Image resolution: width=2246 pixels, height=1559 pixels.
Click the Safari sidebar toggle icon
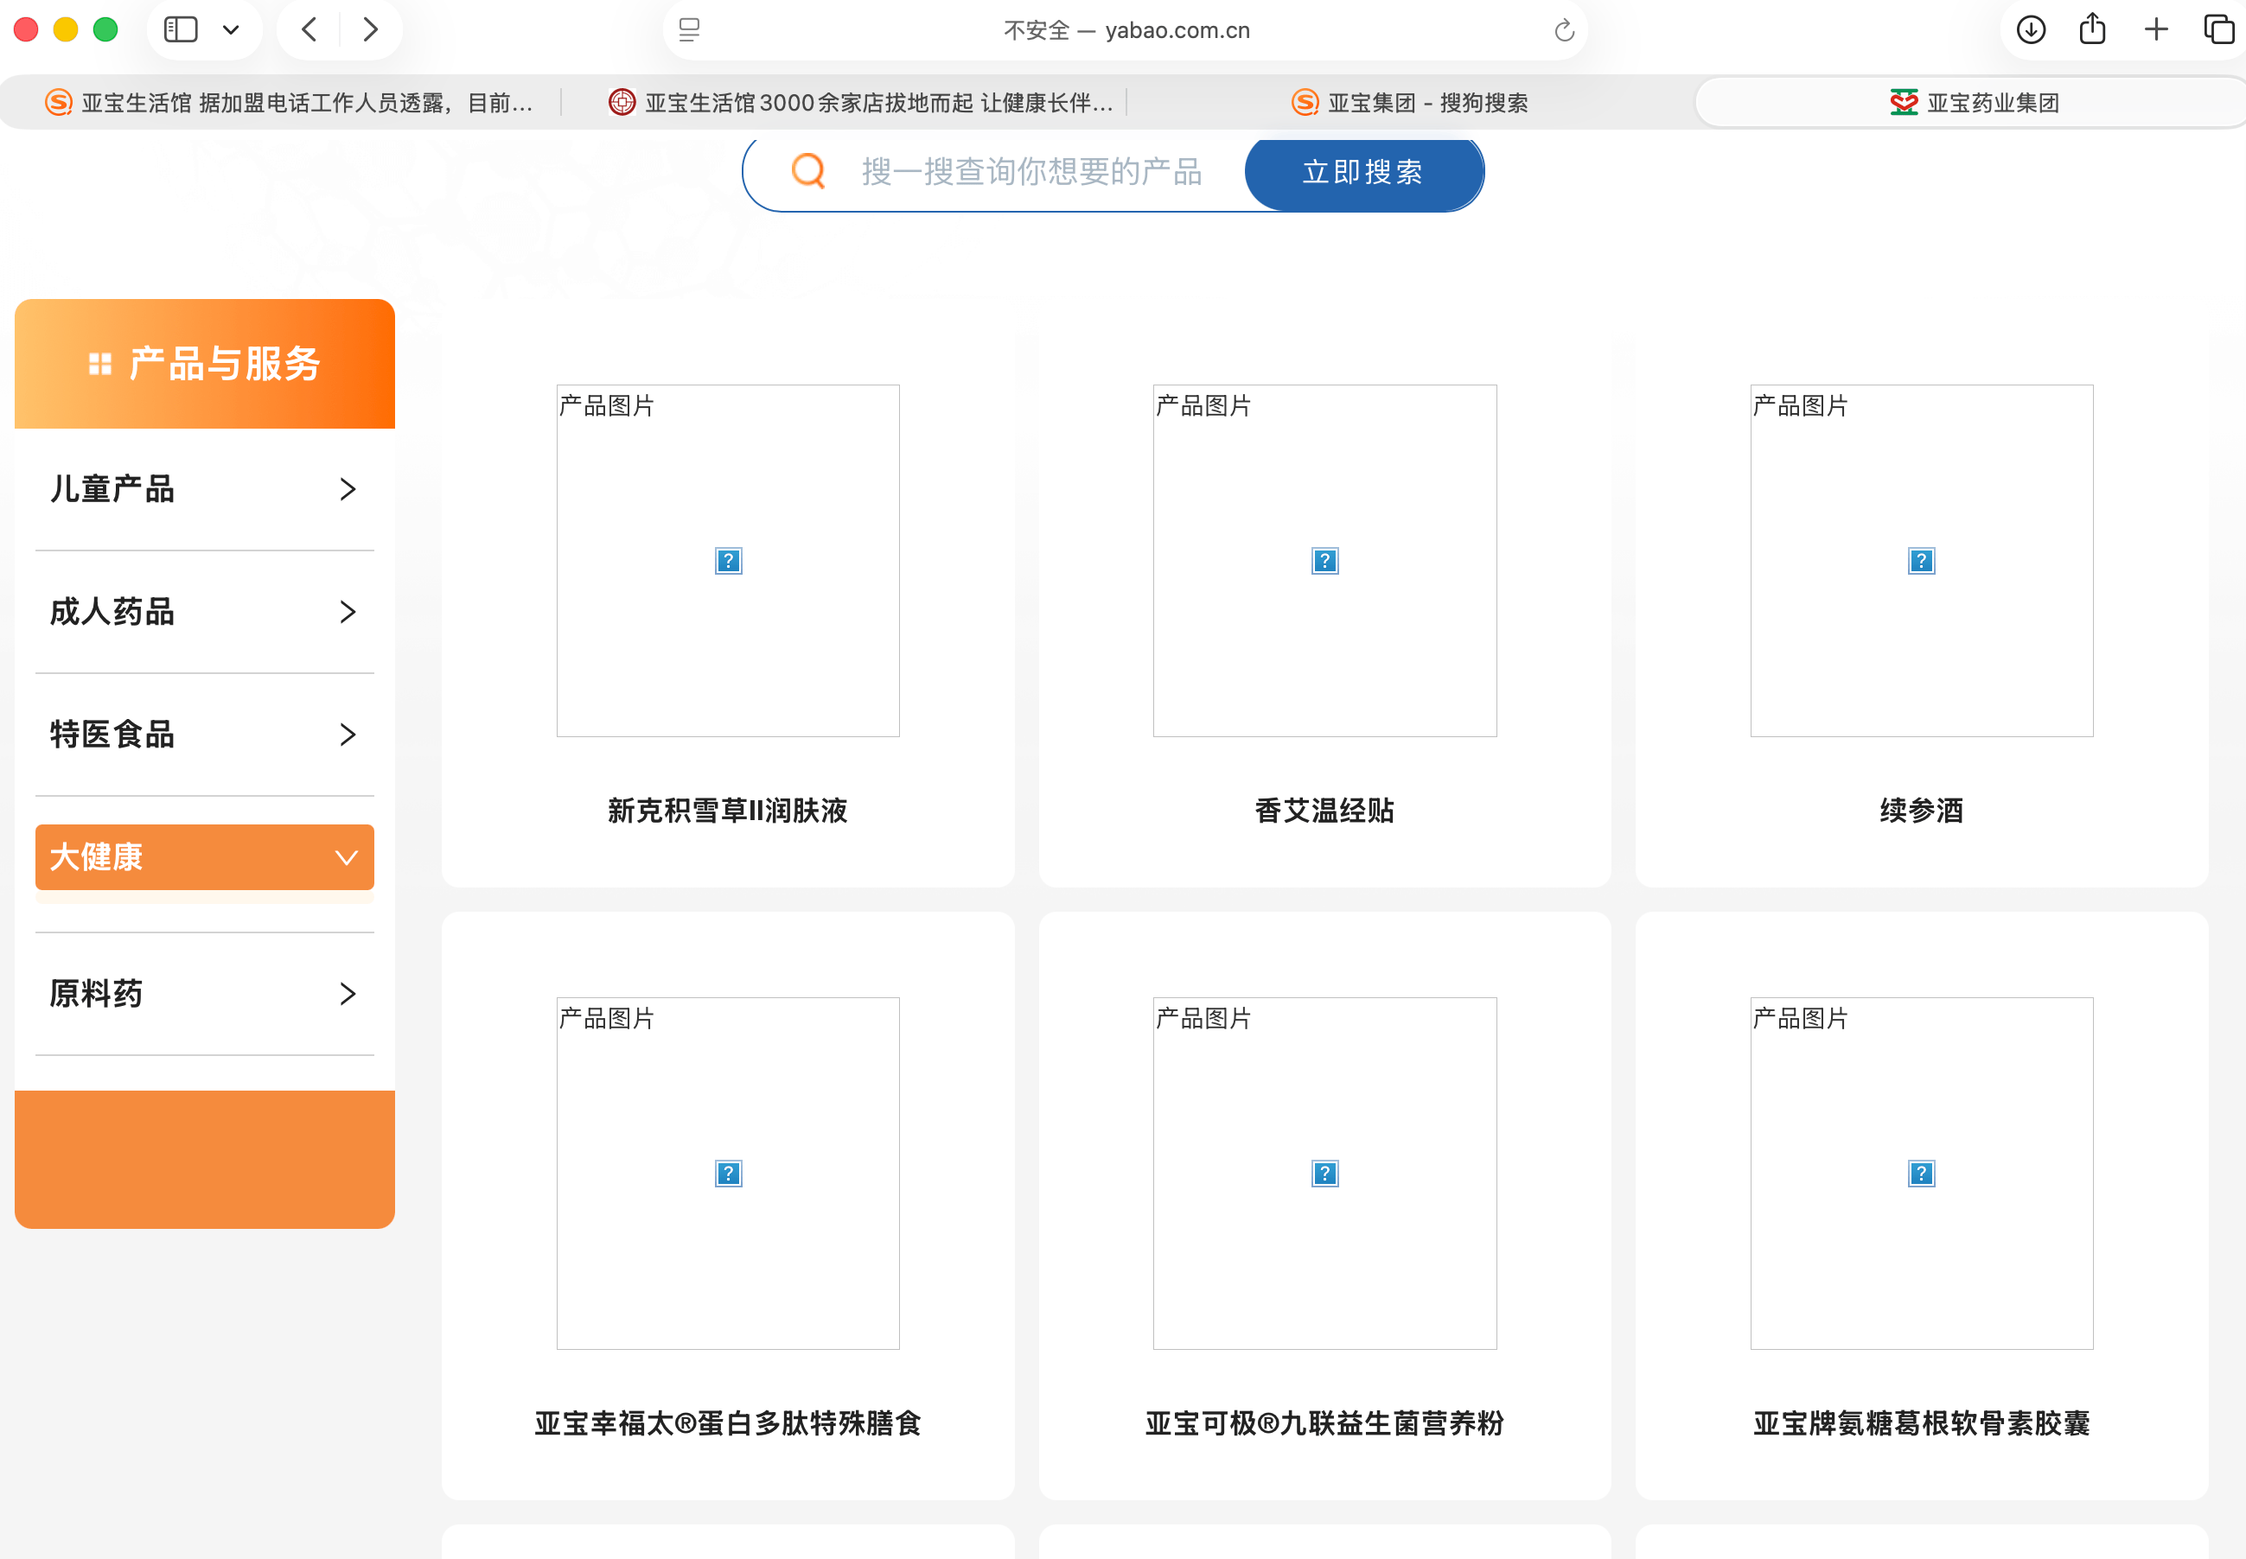coord(181,29)
